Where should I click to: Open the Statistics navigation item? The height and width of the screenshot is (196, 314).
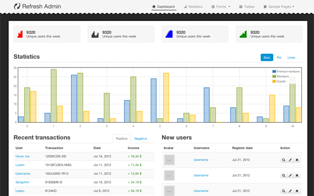[x=193, y=7]
